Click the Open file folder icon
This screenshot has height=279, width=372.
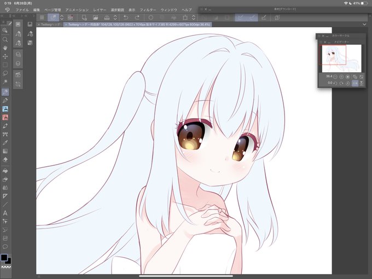[x=95, y=18]
